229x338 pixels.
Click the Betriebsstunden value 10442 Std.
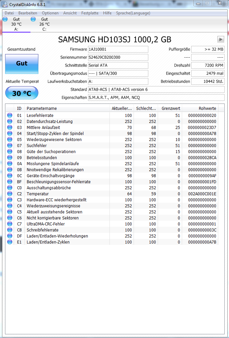208,81
